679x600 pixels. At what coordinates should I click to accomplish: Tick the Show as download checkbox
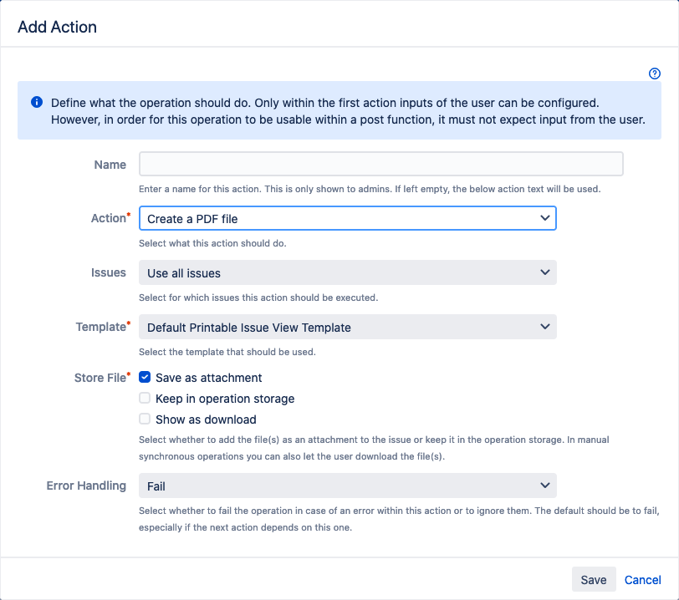pyautogui.click(x=145, y=419)
